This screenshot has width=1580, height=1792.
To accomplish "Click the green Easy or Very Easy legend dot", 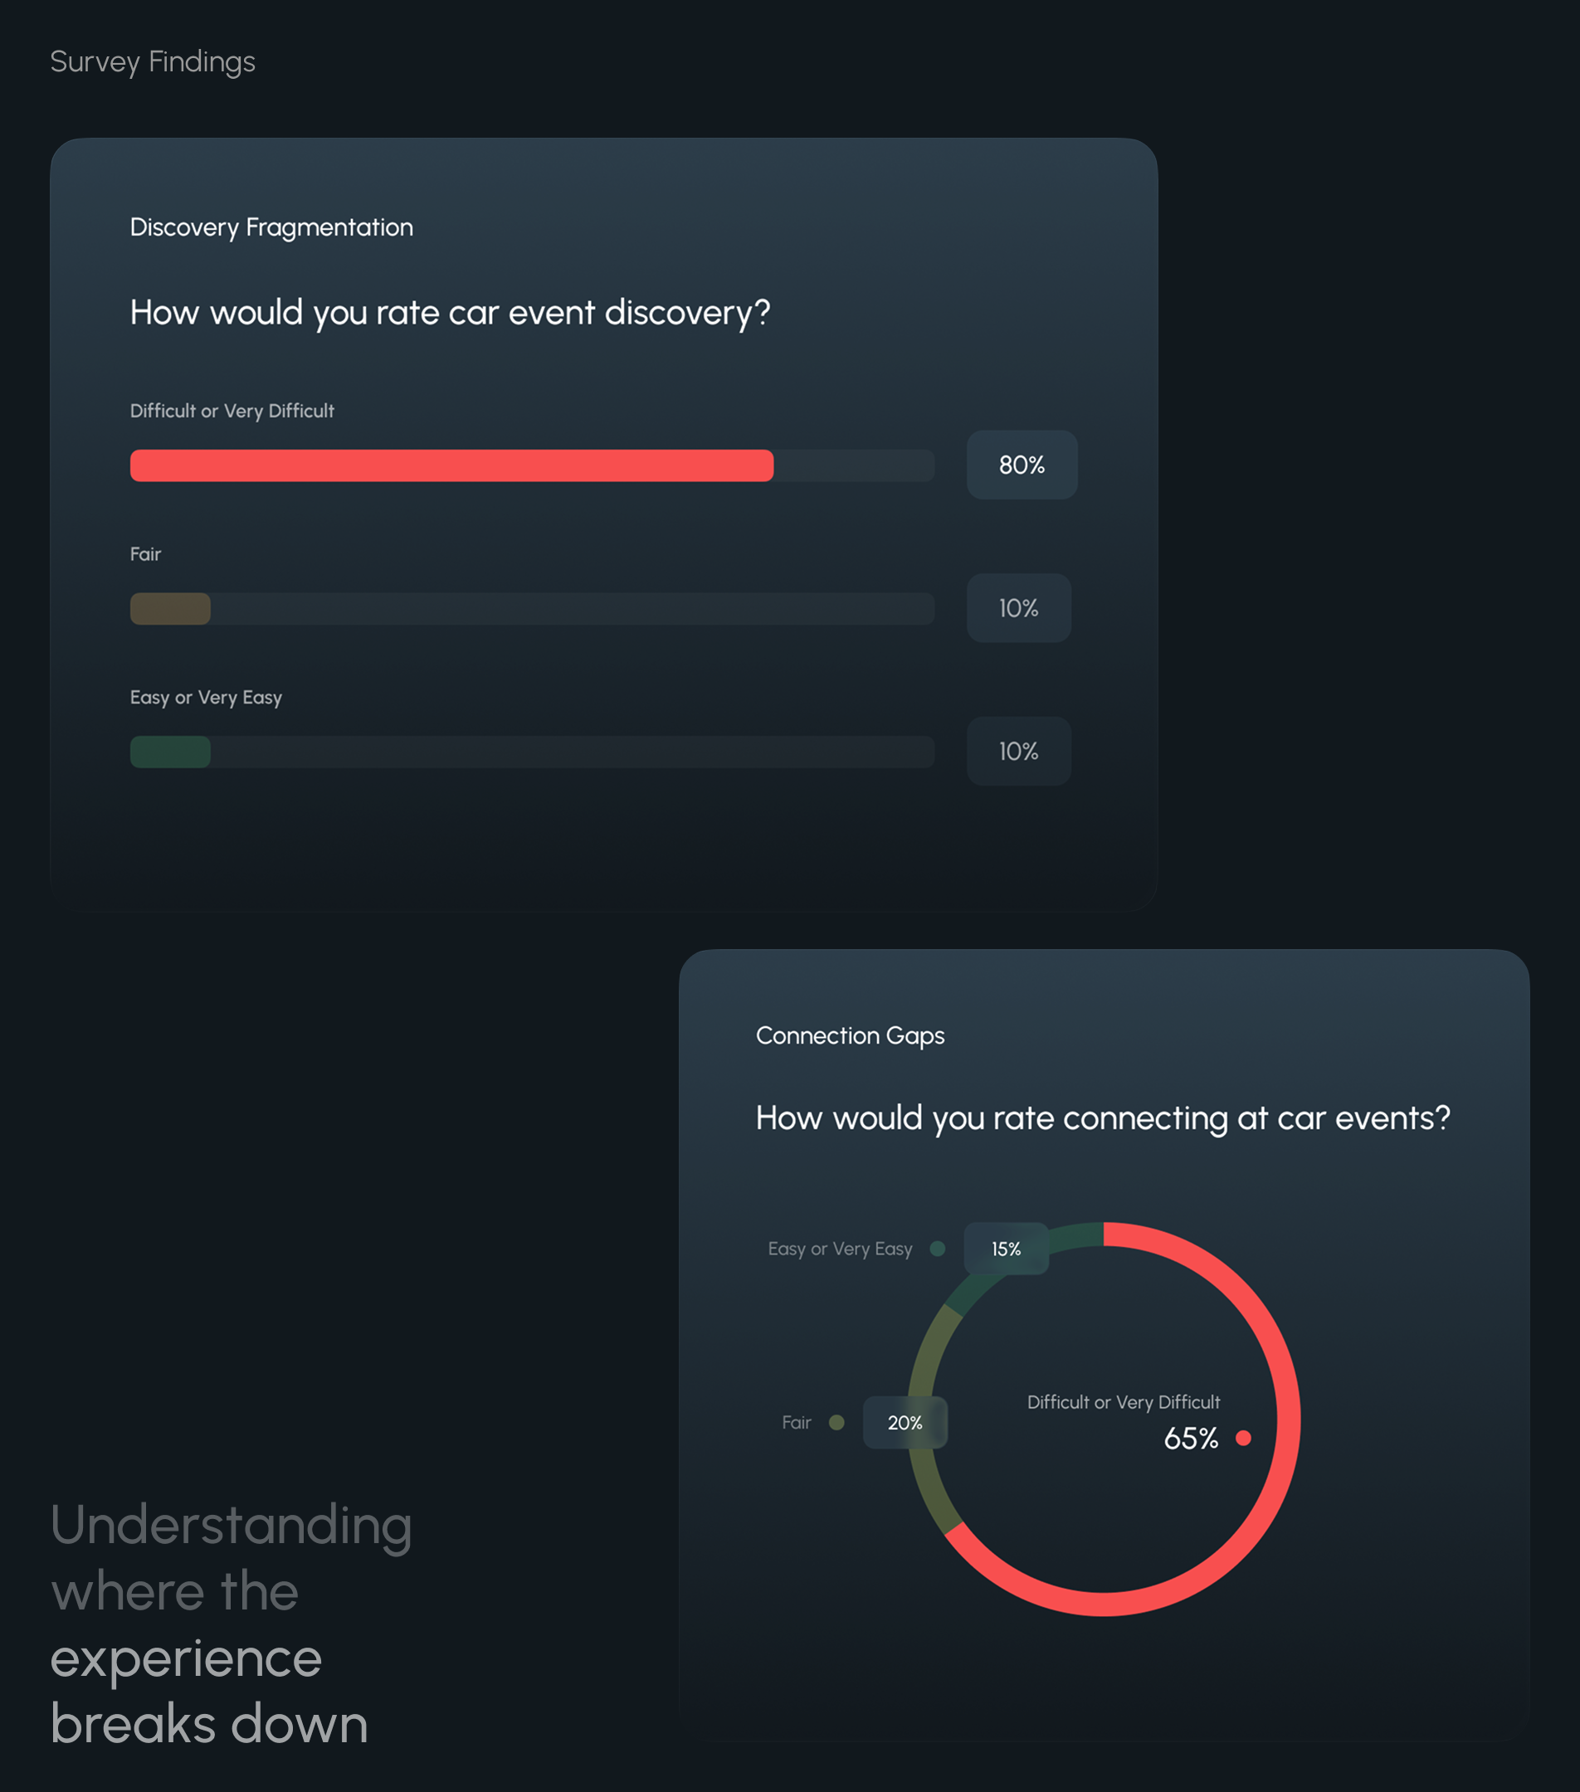I will 938,1249.
